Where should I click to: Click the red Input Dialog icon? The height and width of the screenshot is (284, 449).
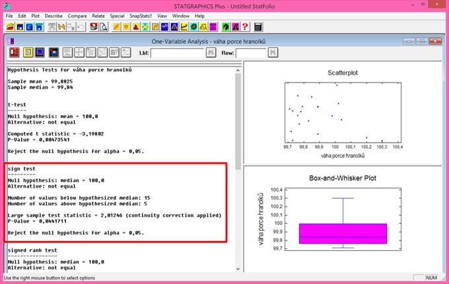point(15,52)
